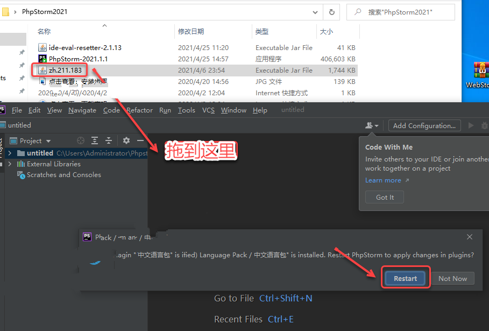Click the PS icon in restart dialog title
This screenshot has height=331, width=489.
point(87,237)
